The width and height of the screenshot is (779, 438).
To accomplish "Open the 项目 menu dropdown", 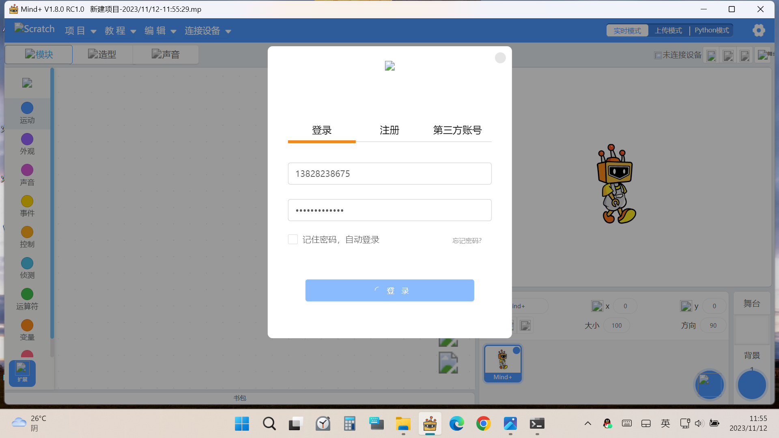I will pos(80,31).
